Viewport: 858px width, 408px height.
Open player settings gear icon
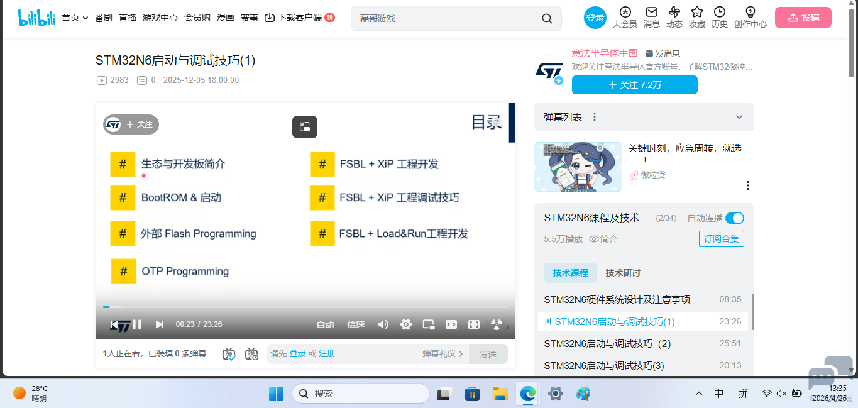click(406, 324)
